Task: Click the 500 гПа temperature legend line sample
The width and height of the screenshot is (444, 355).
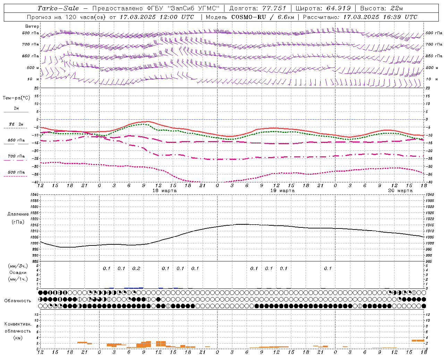Action: click(x=16, y=176)
